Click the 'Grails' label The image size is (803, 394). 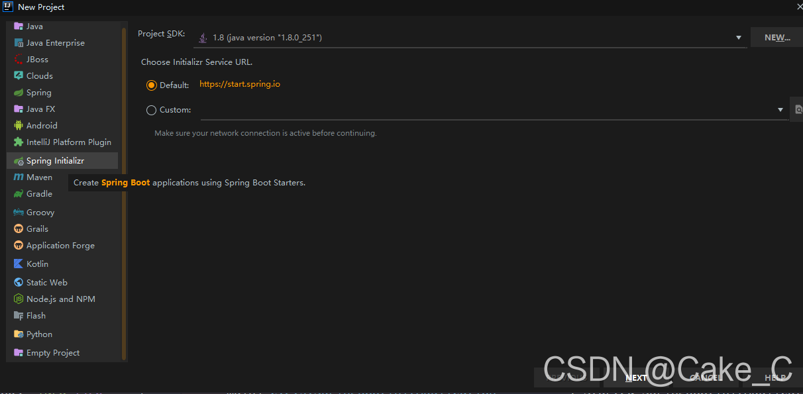pos(37,229)
